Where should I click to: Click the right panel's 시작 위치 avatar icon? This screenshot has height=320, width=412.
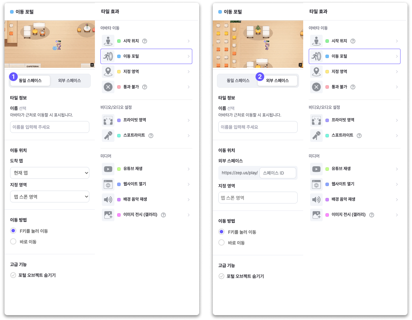click(316, 41)
